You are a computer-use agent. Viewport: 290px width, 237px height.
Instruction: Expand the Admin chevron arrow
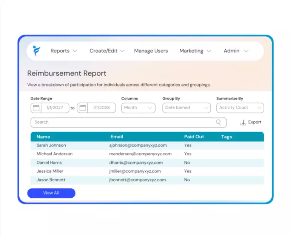(246, 51)
